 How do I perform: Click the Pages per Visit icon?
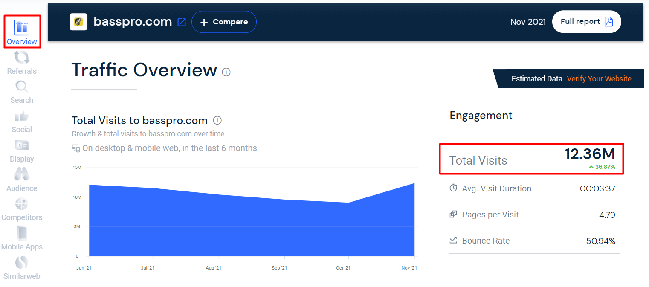coord(453,214)
